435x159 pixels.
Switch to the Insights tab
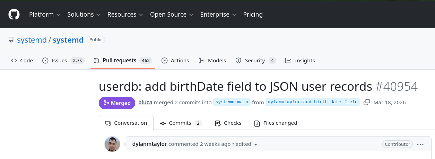pyautogui.click(x=300, y=60)
